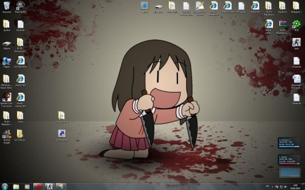Select the shoot1 - copy htm file

pos(20,99)
